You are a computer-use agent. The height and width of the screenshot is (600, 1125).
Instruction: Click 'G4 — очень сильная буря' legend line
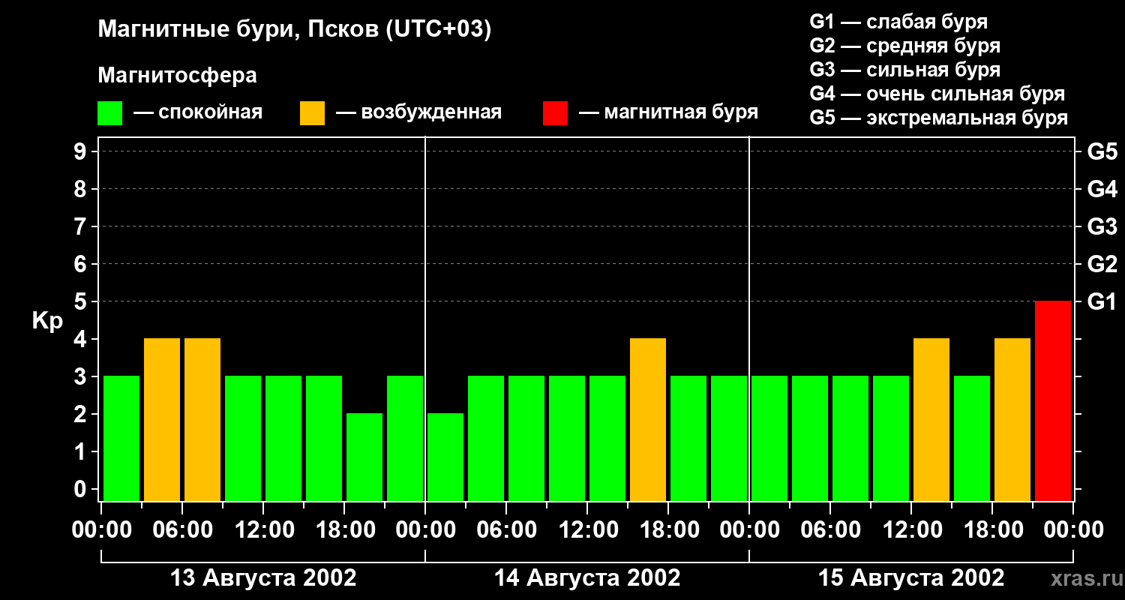point(937,94)
